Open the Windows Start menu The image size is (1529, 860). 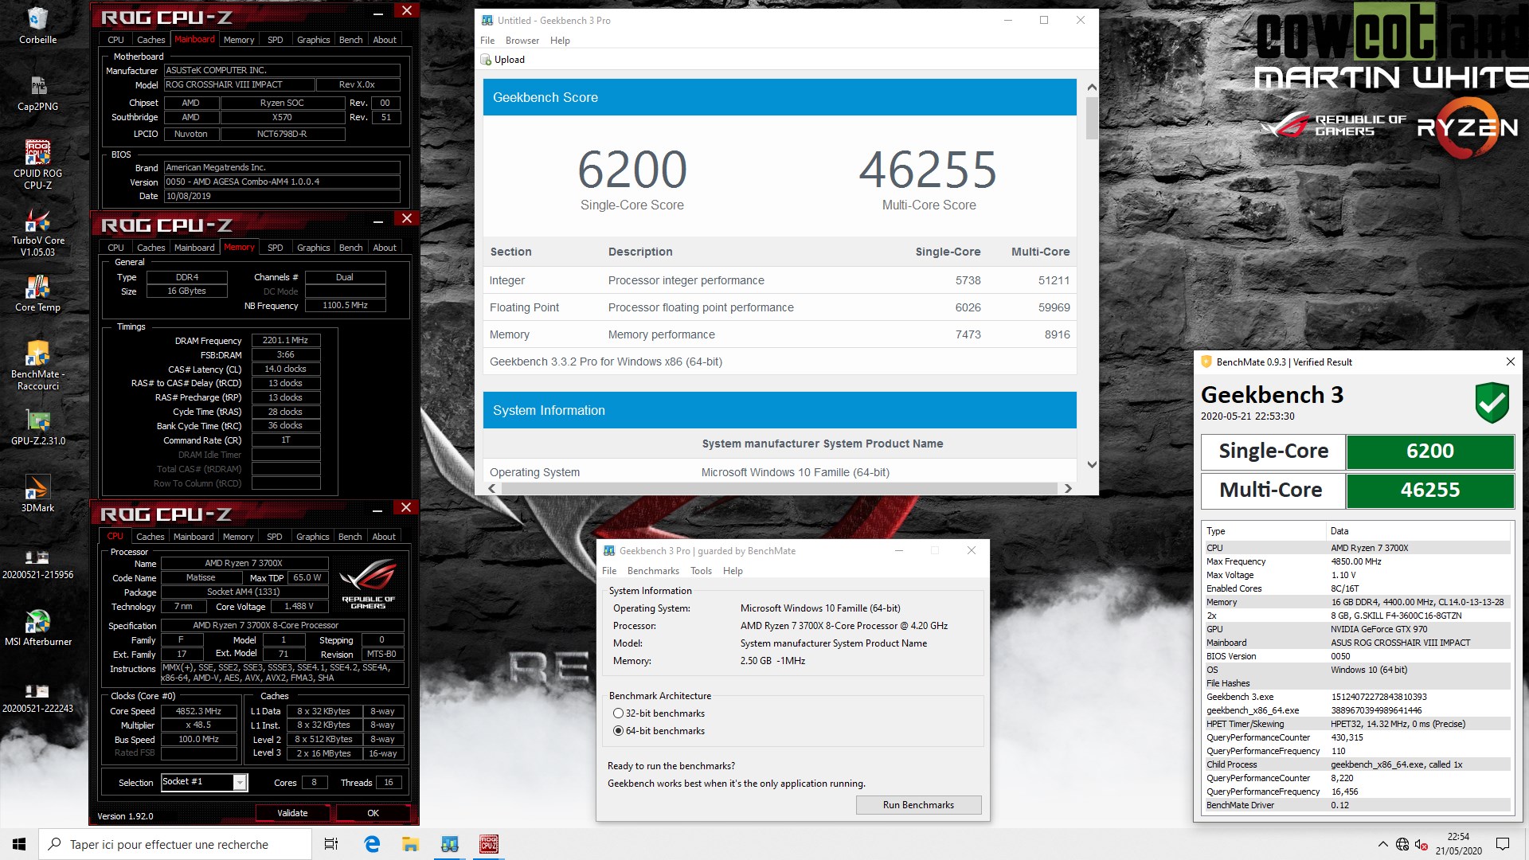point(19,844)
